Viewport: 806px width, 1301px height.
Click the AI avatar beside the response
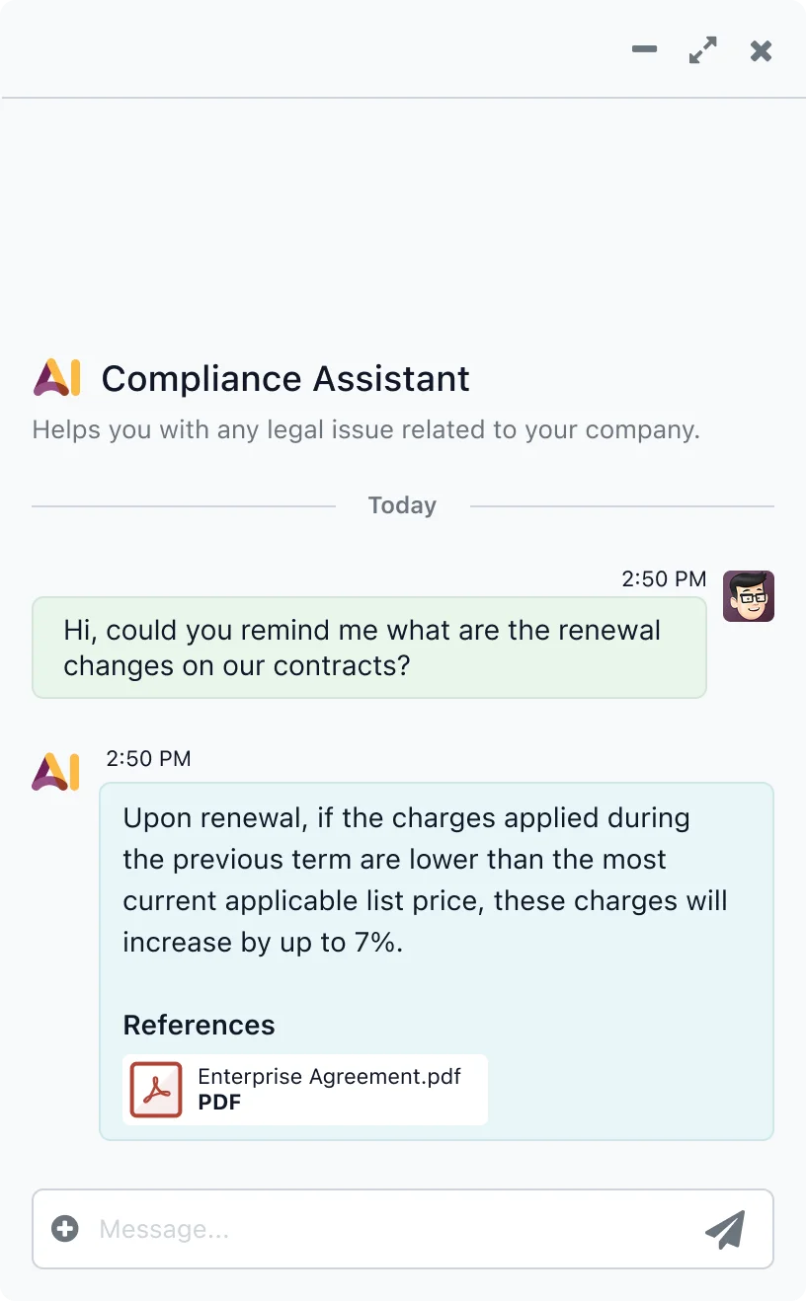pyautogui.click(x=56, y=772)
